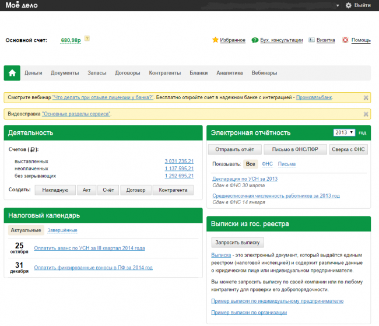This screenshot has width=379, height=326.
Task: Open the Выписка definition link
Action: (221, 255)
